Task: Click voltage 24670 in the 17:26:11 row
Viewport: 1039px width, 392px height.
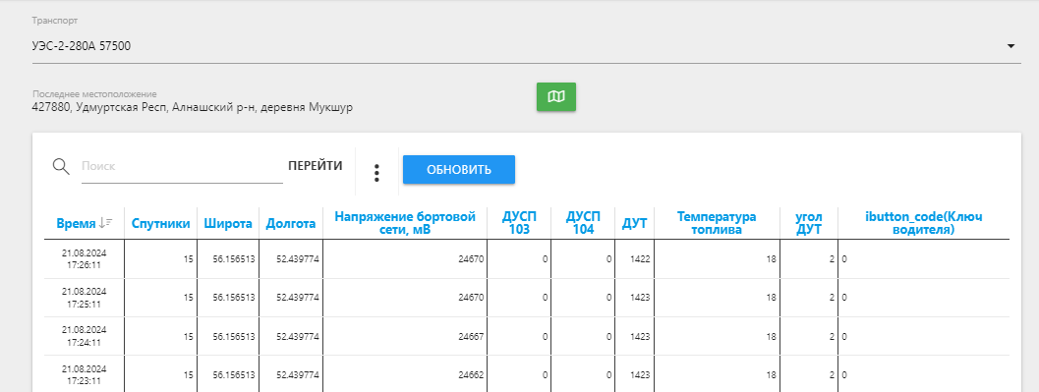Action: 471,259
